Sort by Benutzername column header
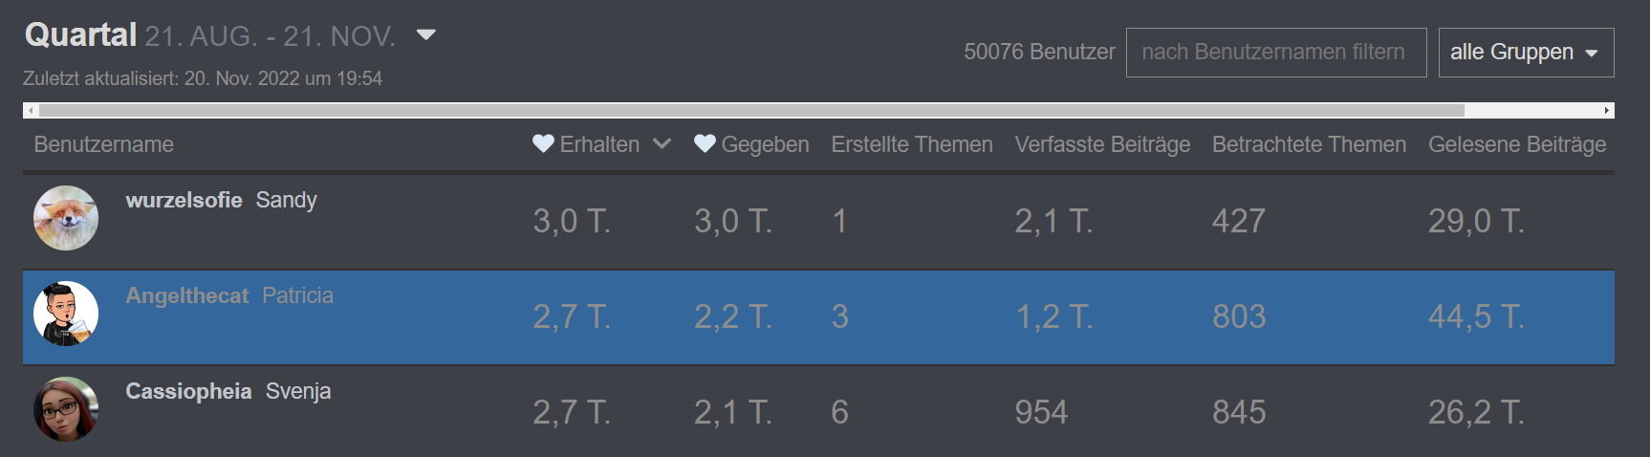The width and height of the screenshot is (1650, 457). (x=104, y=144)
